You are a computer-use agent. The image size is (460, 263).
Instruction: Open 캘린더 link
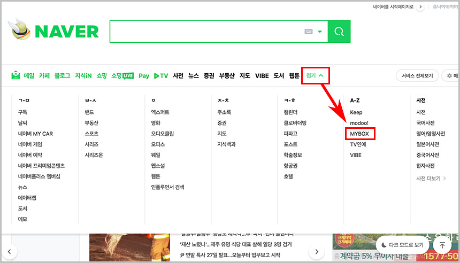pyautogui.click(x=290, y=112)
